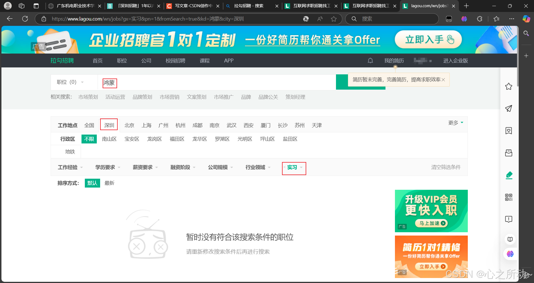Open browser extensions puzzle icon
The height and width of the screenshot is (283, 534).
pos(479,19)
